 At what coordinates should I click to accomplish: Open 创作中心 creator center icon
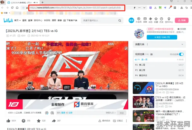[x=169, y=20]
